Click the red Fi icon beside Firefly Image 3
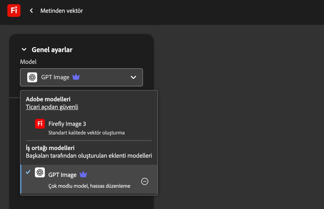The image size is (324, 209). point(40,124)
